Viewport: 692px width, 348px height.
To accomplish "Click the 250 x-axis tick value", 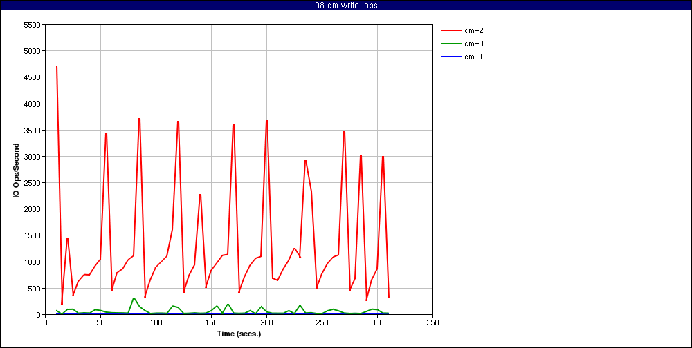I will point(322,322).
